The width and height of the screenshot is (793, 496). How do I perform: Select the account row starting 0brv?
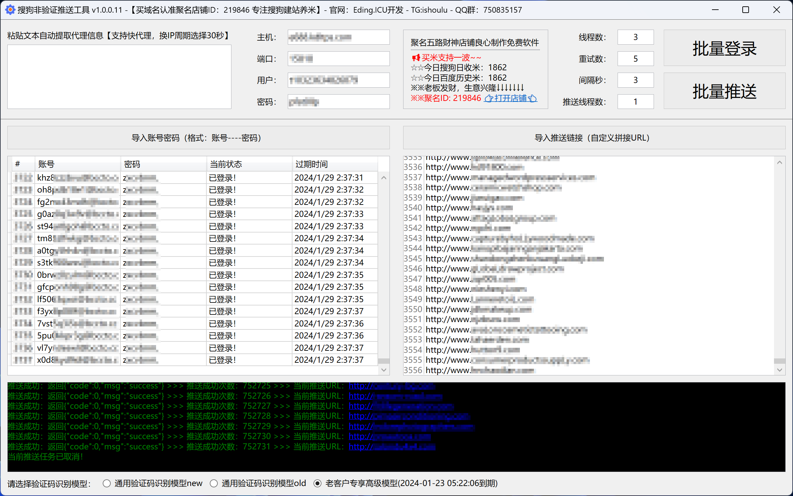point(195,275)
